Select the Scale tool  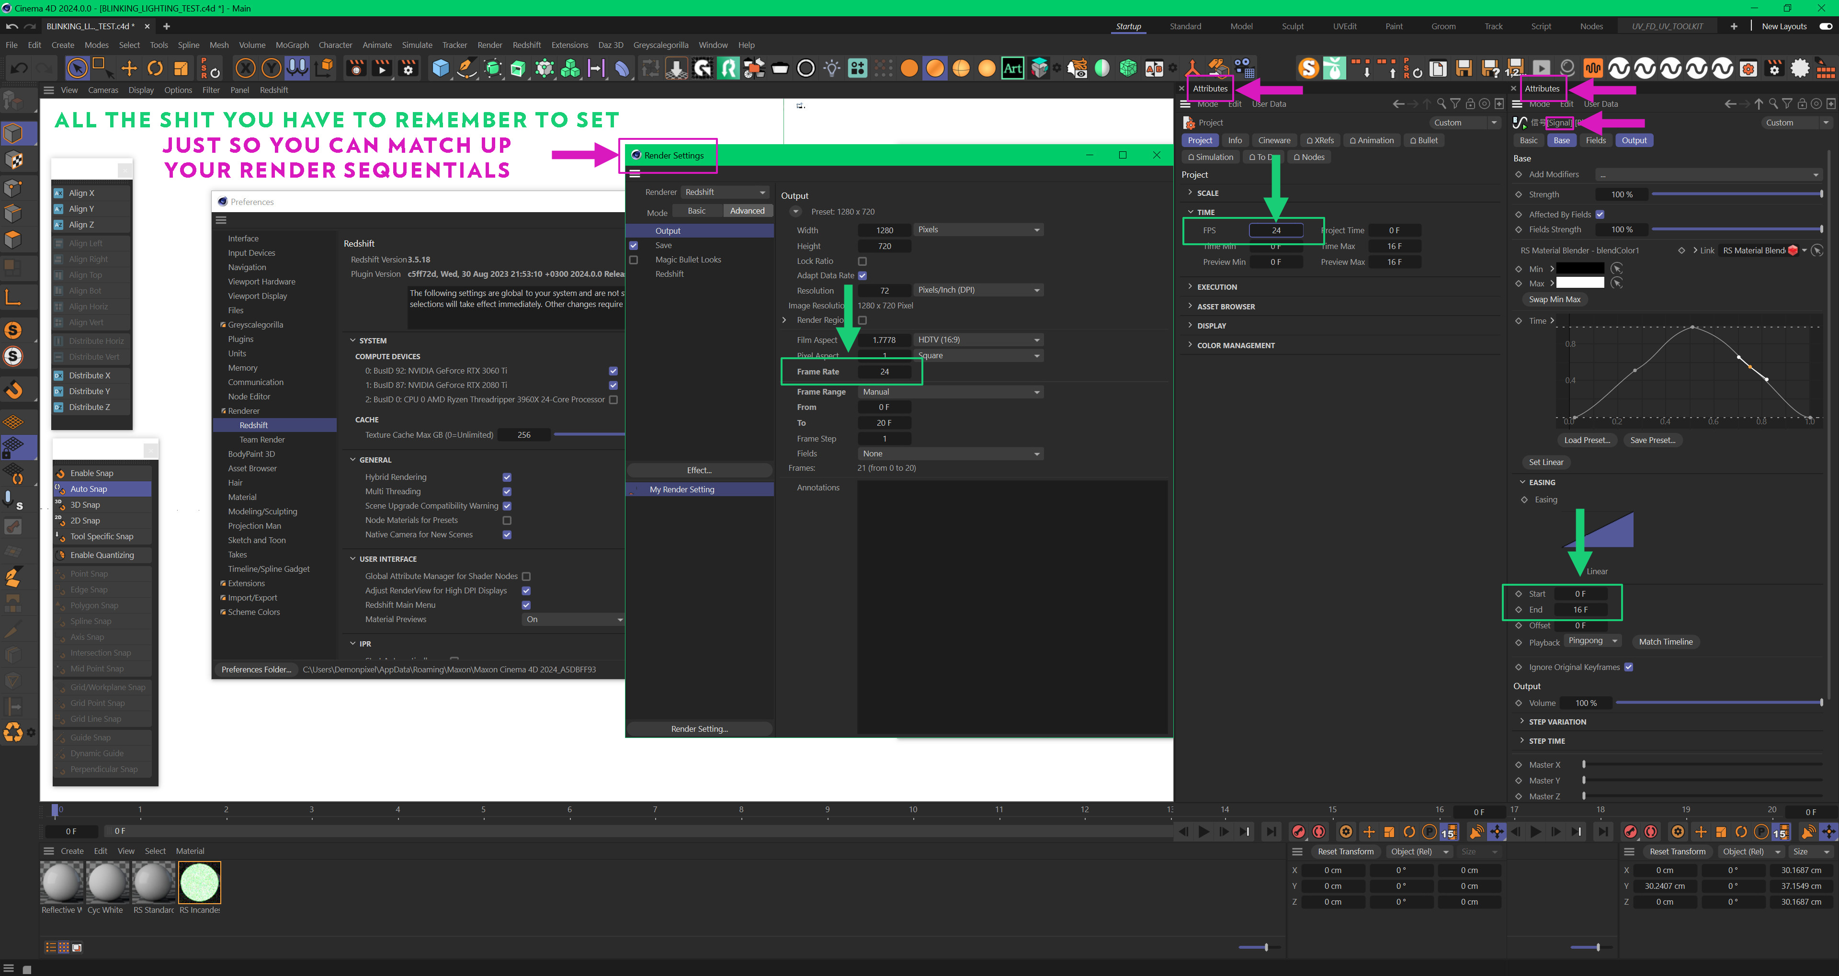(181, 68)
